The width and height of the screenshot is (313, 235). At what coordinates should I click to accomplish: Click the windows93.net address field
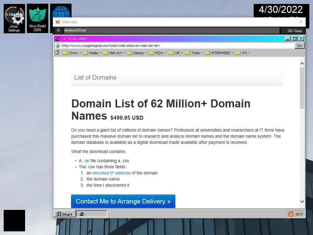(x=171, y=30)
